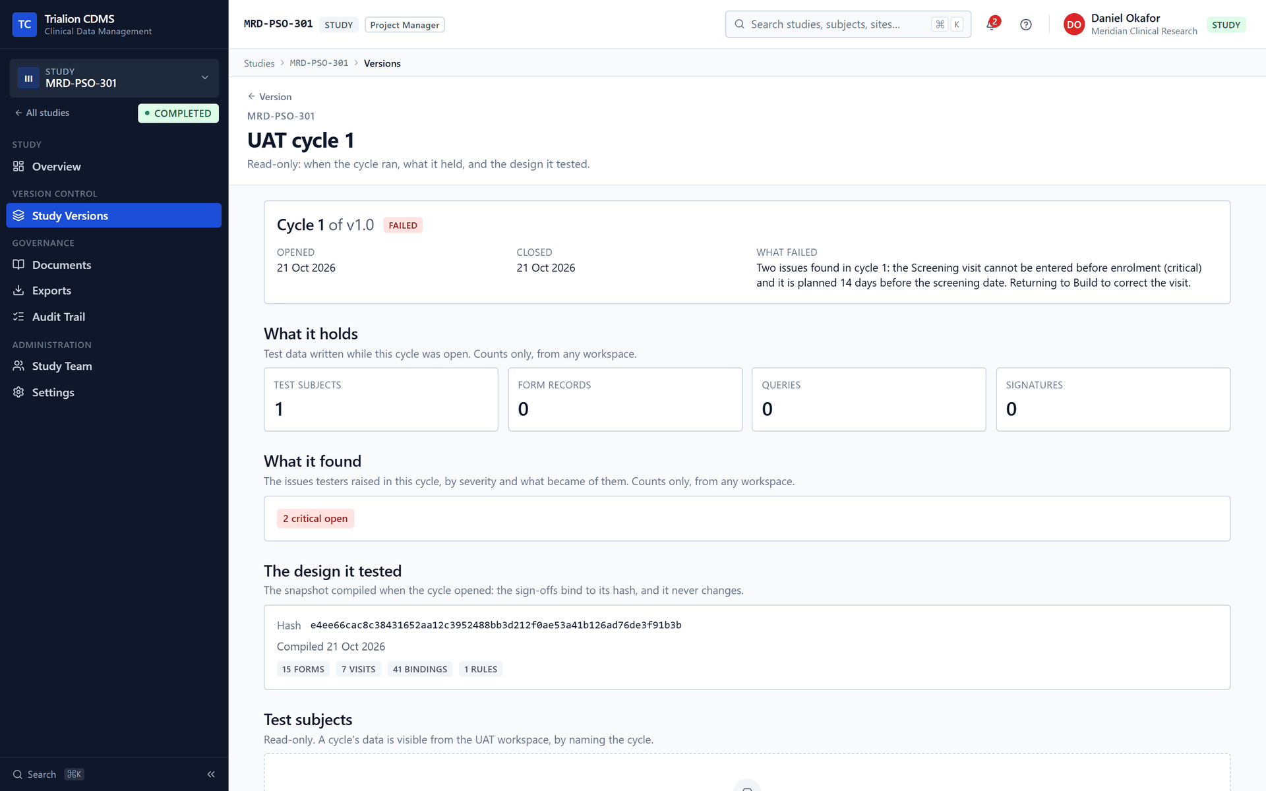
Task: Click the Compiled 21 Oct 2026 text
Action: click(331, 647)
